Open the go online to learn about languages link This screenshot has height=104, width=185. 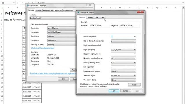point(53,73)
